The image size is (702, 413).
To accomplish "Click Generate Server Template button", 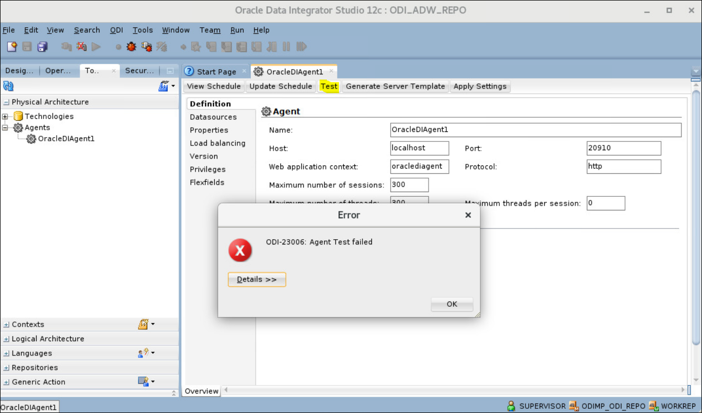I will pos(396,86).
